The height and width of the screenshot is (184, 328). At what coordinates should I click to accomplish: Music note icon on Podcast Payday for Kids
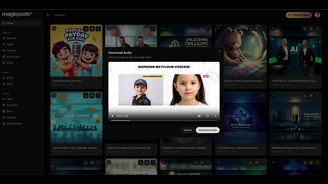click(92, 29)
